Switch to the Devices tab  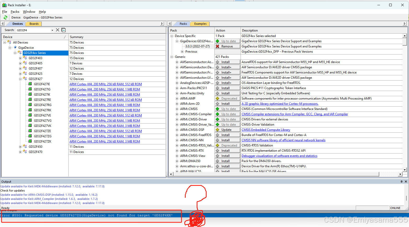coord(17,24)
